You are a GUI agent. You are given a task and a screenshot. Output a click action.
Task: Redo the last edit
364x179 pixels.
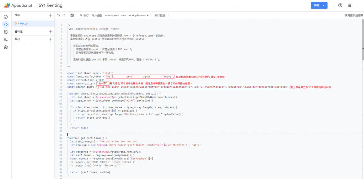[x=64, y=15]
